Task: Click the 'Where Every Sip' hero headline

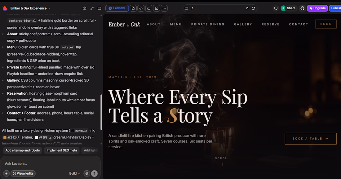Action: click(x=178, y=97)
